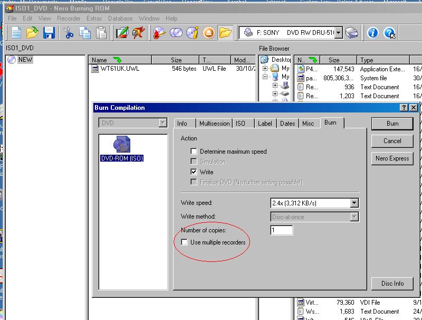Expand the second drive under My Computer
Screen dimensions: 422x320
tap(275, 94)
